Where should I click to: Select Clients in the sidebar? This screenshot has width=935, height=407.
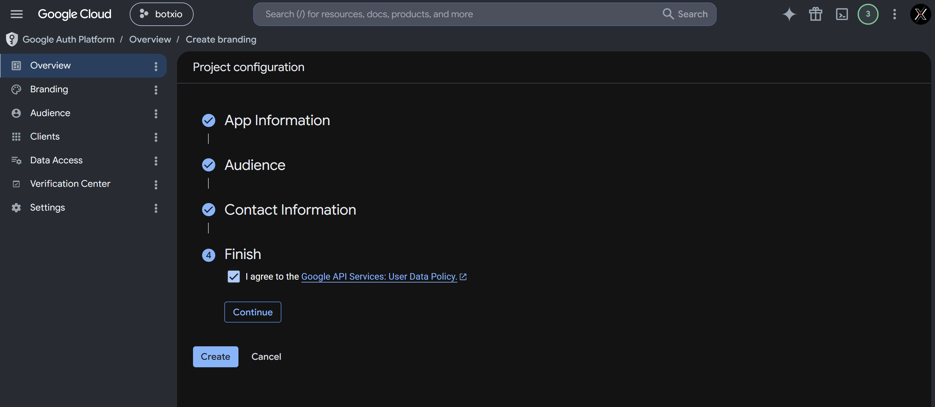pyautogui.click(x=83, y=137)
